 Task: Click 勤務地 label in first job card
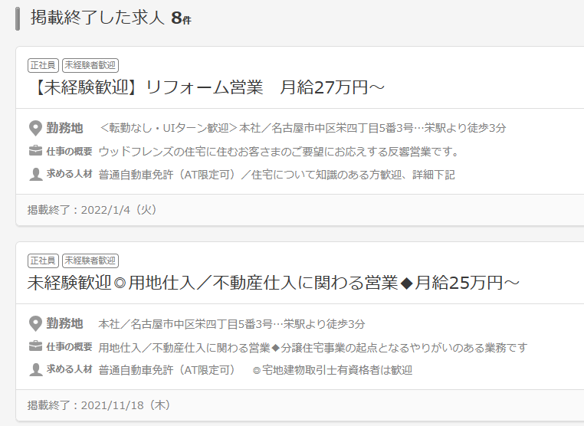point(64,128)
